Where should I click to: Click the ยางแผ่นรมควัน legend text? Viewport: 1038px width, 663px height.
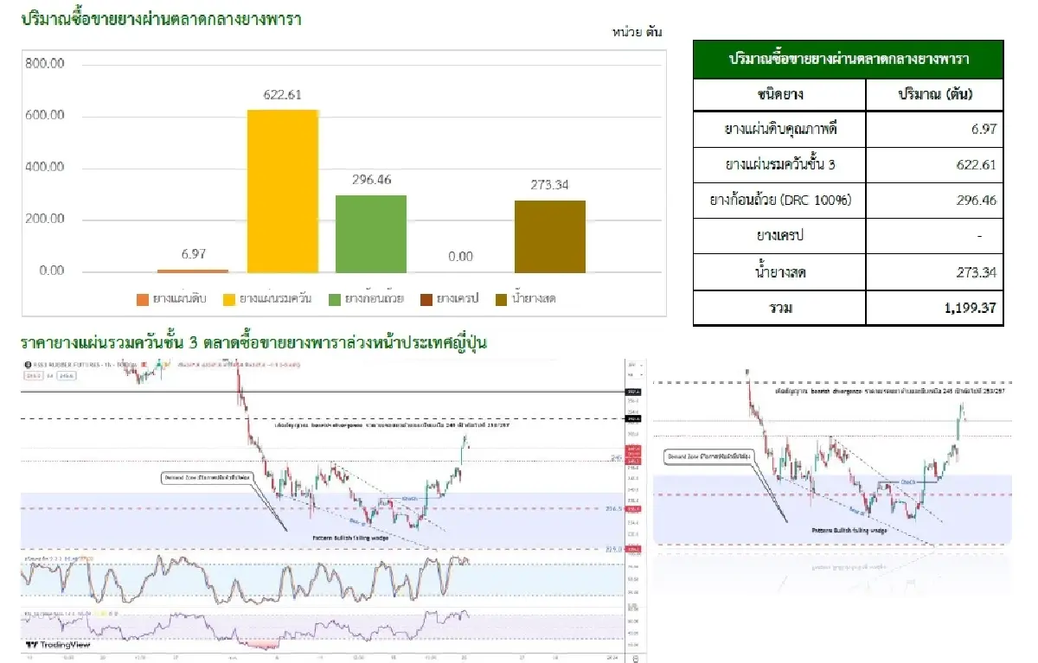276,299
